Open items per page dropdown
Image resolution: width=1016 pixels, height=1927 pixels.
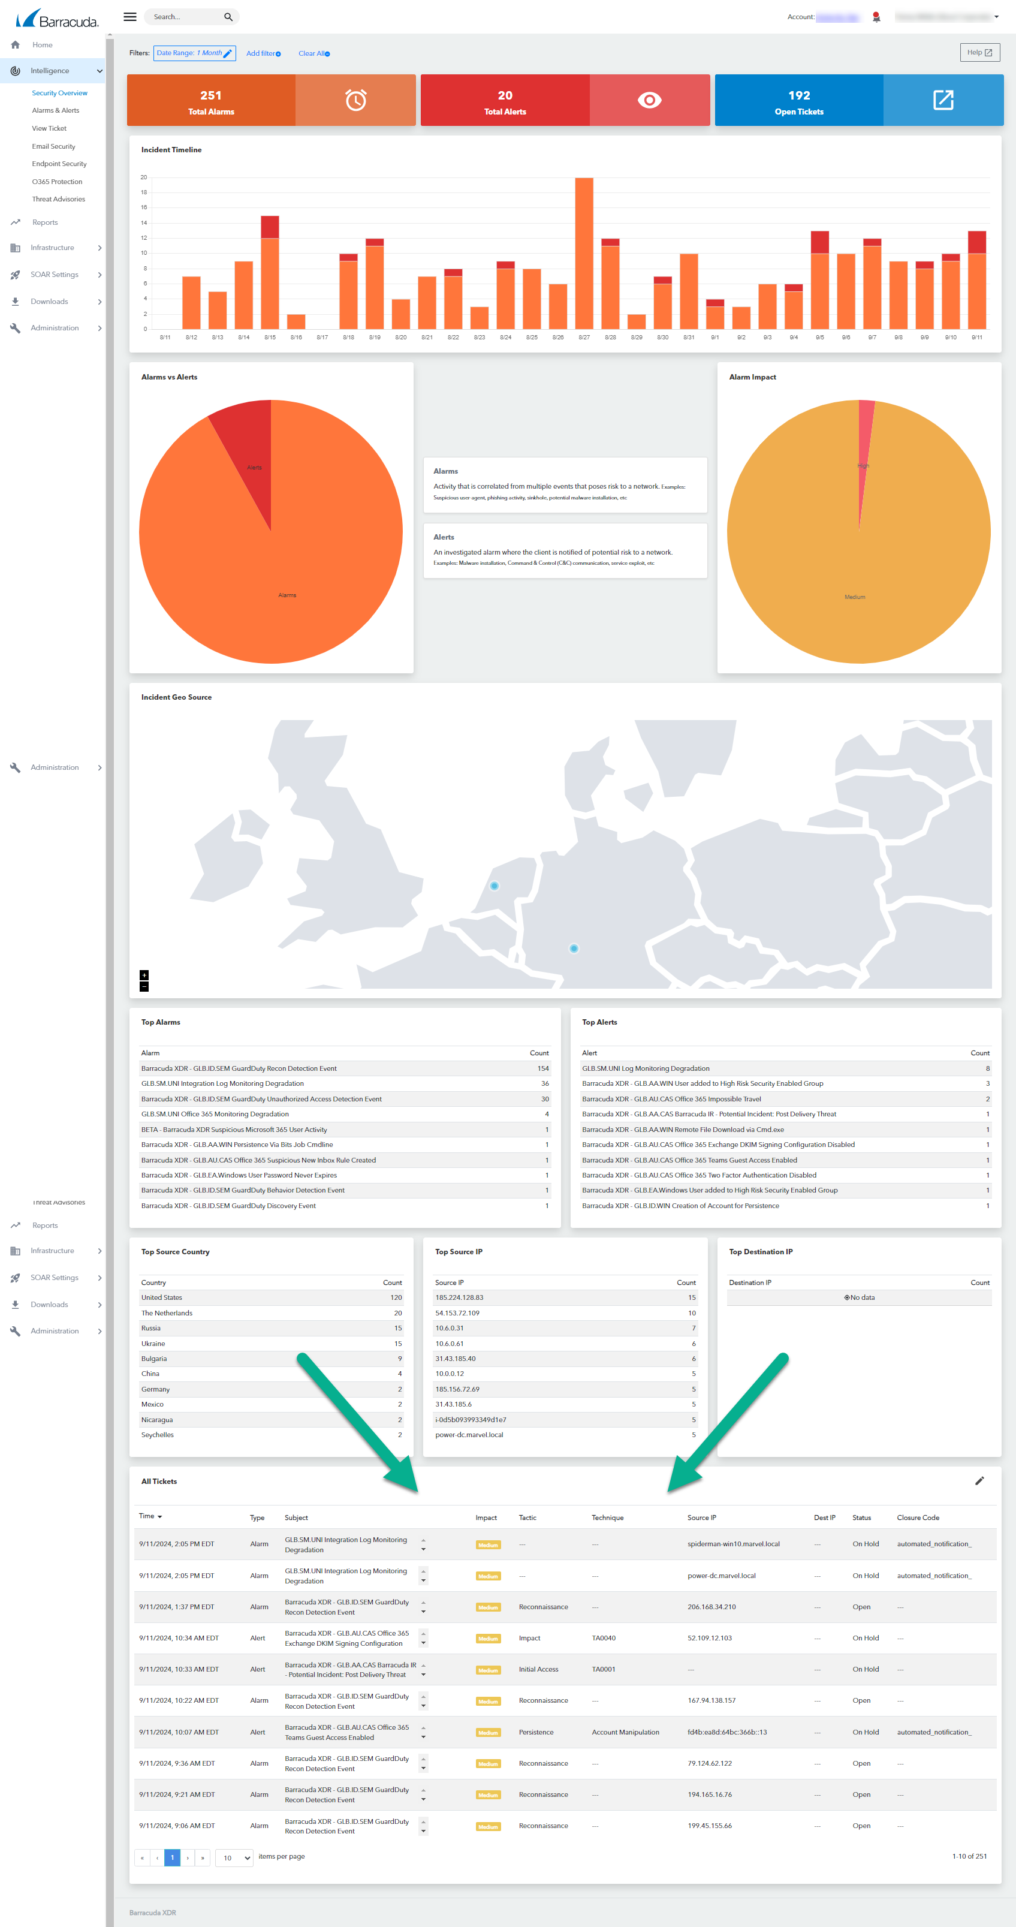[235, 1858]
